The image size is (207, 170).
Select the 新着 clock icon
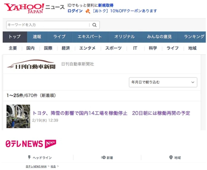click(x=103, y=158)
